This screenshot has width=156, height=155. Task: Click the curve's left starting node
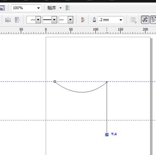point(55,81)
